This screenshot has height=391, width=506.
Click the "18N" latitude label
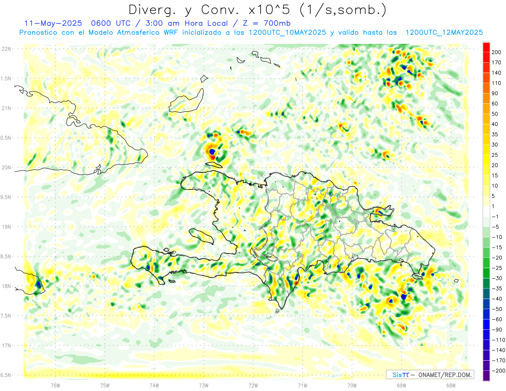tap(6, 286)
